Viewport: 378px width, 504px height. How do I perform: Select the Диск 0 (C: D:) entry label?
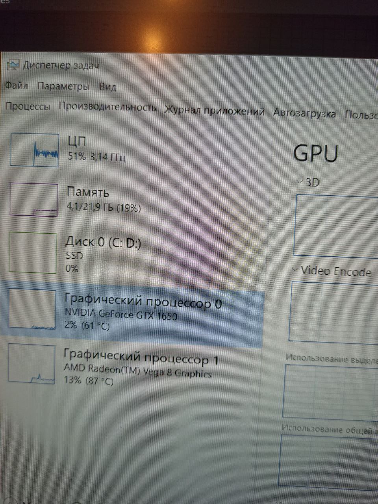(x=103, y=243)
